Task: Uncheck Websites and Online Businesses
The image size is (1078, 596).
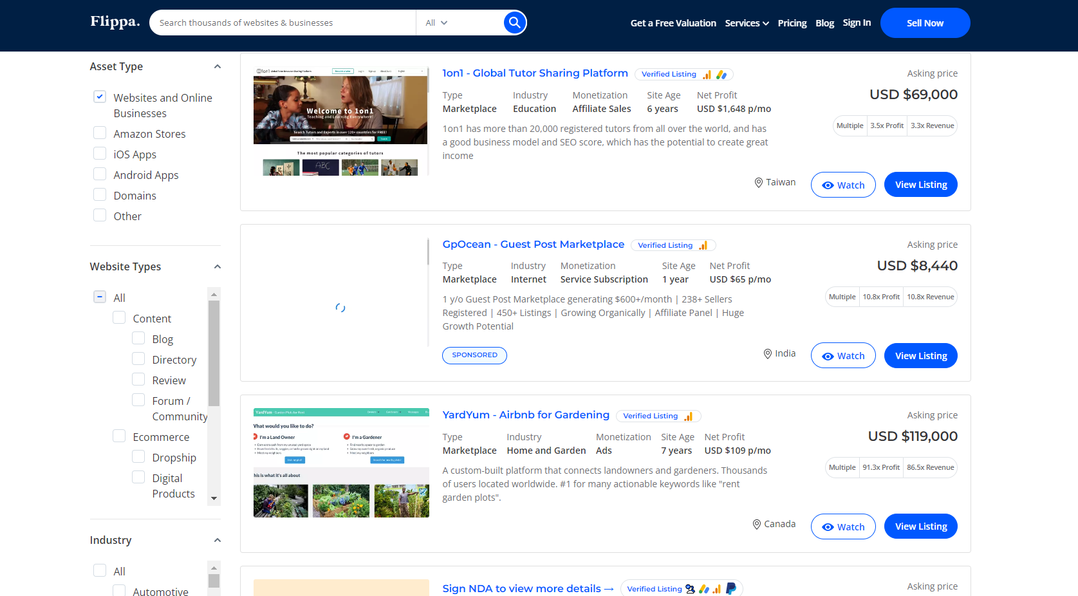Action: point(100,97)
